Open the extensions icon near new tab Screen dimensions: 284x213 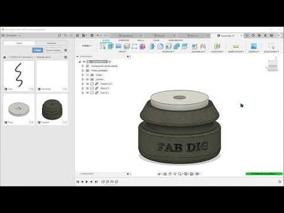click(x=253, y=35)
